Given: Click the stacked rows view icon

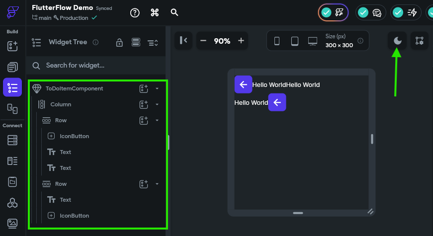Looking at the screenshot, I should pyautogui.click(x=136, y=42).
